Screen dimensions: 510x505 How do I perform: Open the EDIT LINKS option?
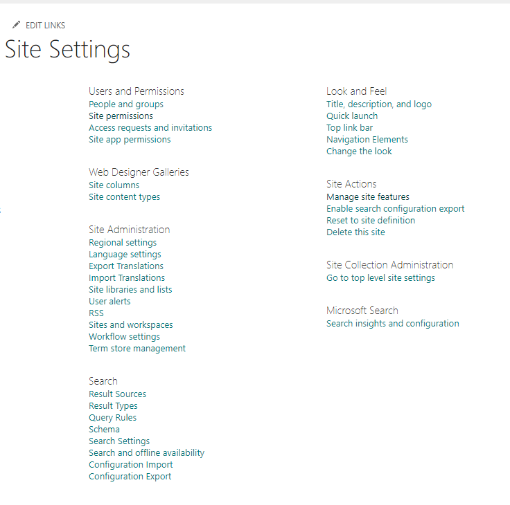coord(45,26)
